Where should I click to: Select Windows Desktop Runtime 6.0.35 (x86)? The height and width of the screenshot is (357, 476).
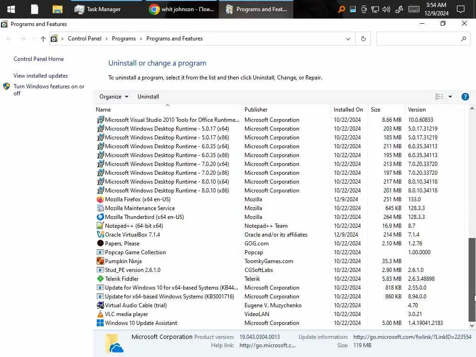[x=279, y=155]
